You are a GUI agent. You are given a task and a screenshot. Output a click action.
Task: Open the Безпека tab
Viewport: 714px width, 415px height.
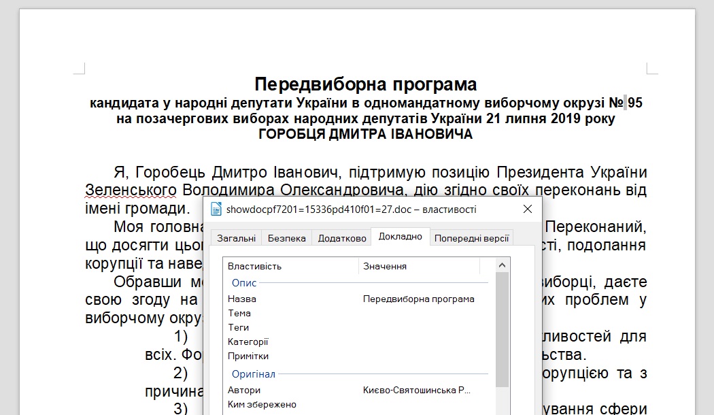pyautogui.click(x=286, y=238)
